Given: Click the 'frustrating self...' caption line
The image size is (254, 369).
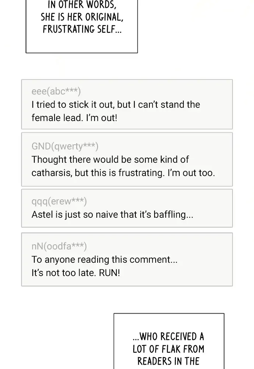Looking at the screenshot, I should [82, 29].
